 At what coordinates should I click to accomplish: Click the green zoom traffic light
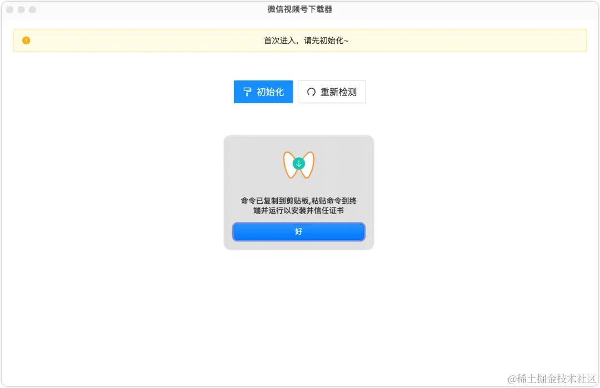[32, 9]
